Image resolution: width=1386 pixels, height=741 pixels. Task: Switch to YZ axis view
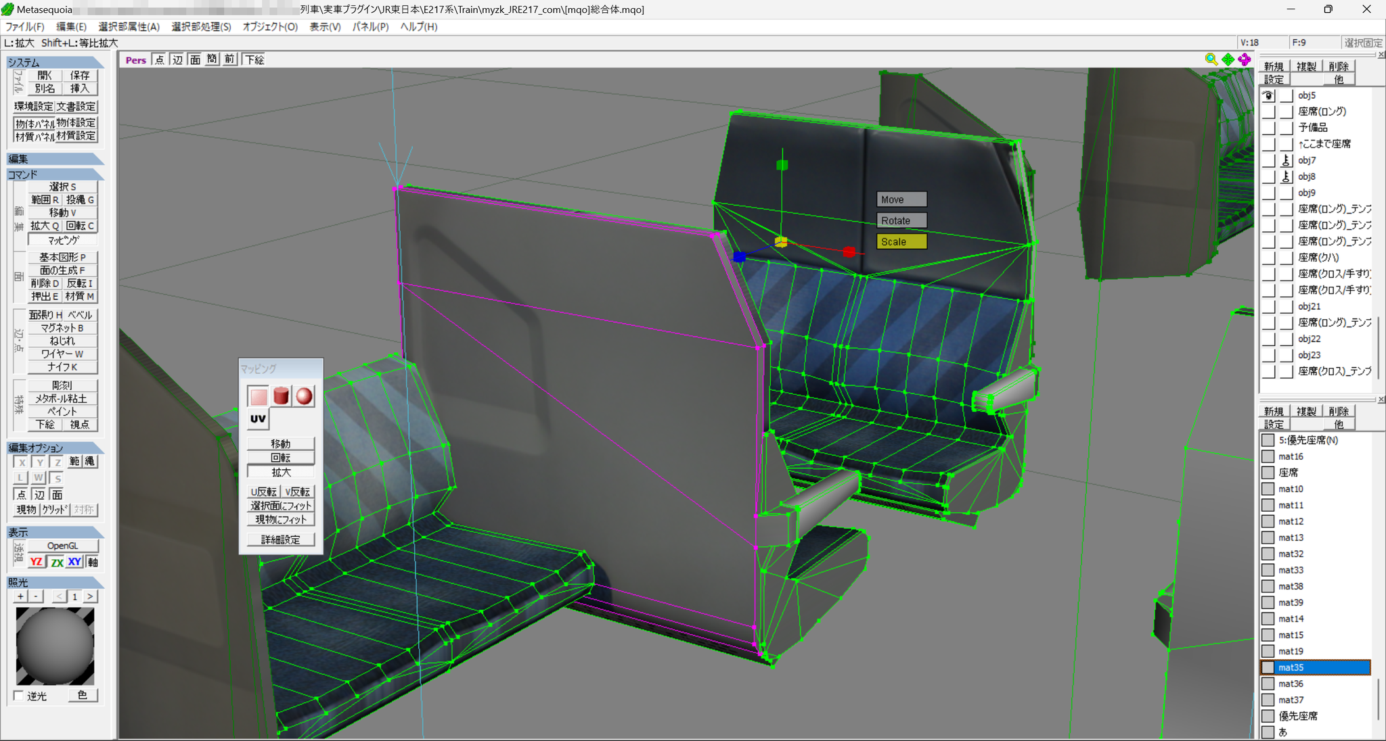click(x=36, y=562)
